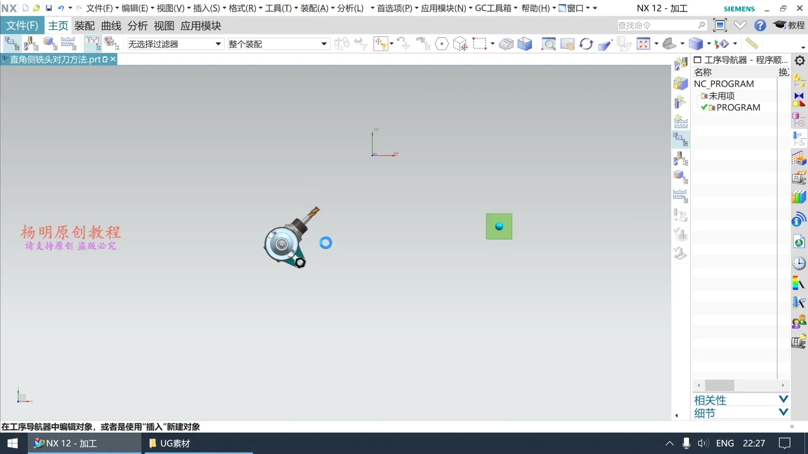This screenshot has height=454, width=808.
Task: Select the Zoom magnifier tool
Action: [x=548, y=44]
